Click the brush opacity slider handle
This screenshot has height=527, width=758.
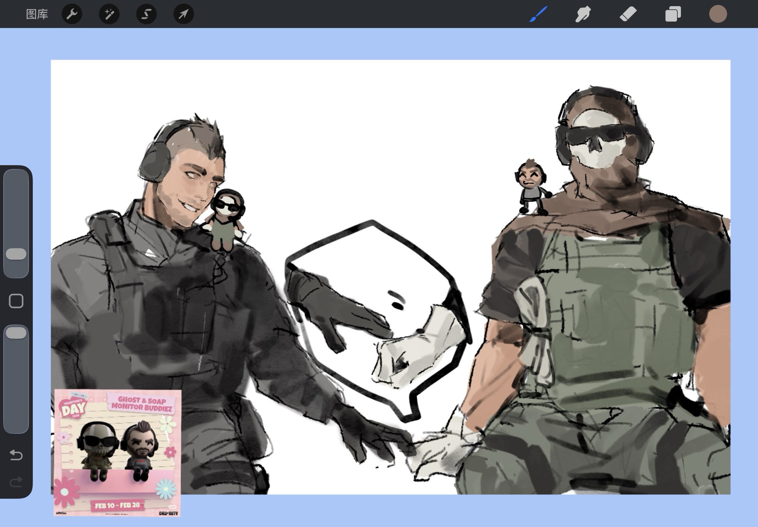16,333
